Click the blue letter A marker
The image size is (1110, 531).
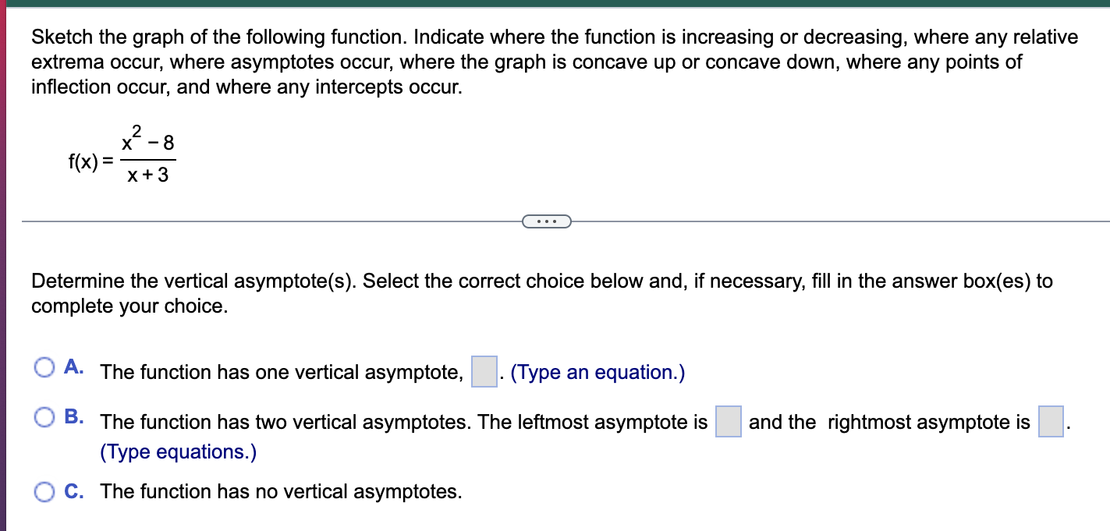pyautogui.click(x=73, y=366)
